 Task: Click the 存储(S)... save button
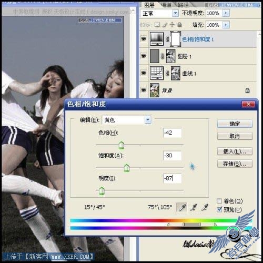235,164
